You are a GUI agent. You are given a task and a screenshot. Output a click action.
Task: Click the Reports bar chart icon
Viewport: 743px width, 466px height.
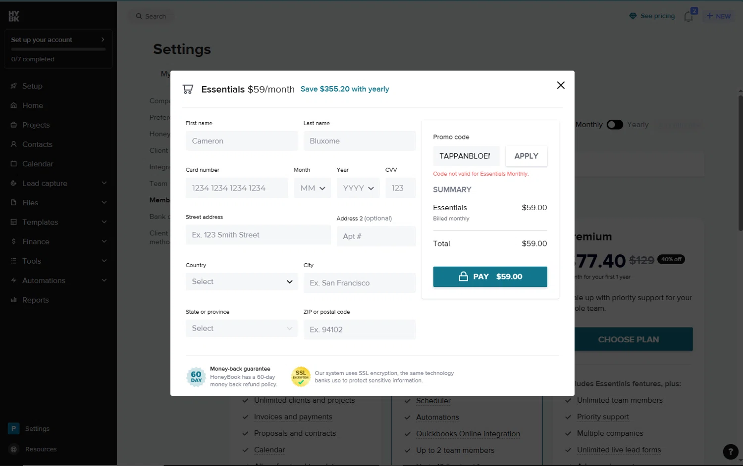14,300
